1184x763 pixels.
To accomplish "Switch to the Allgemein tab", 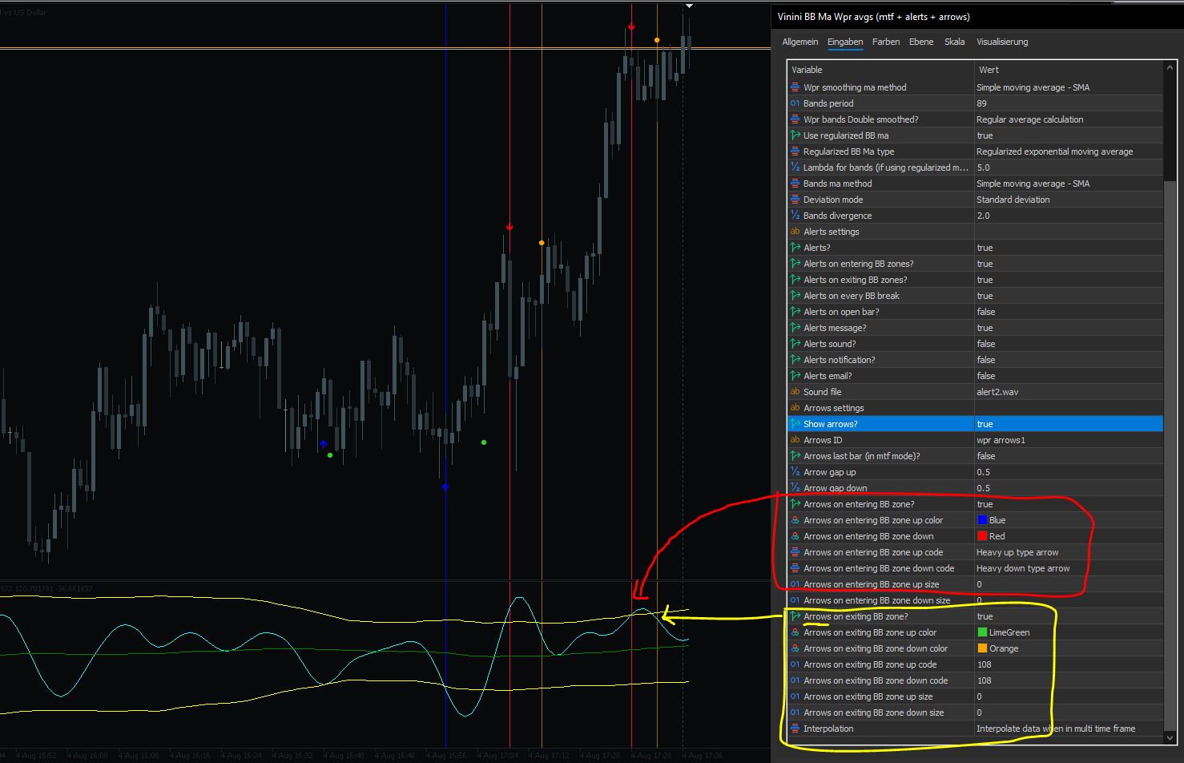I will (x=800, y=42).
